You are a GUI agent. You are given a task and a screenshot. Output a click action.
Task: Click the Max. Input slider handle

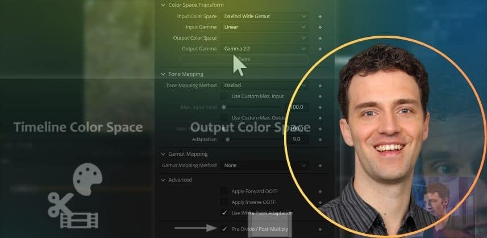(224, 107)
